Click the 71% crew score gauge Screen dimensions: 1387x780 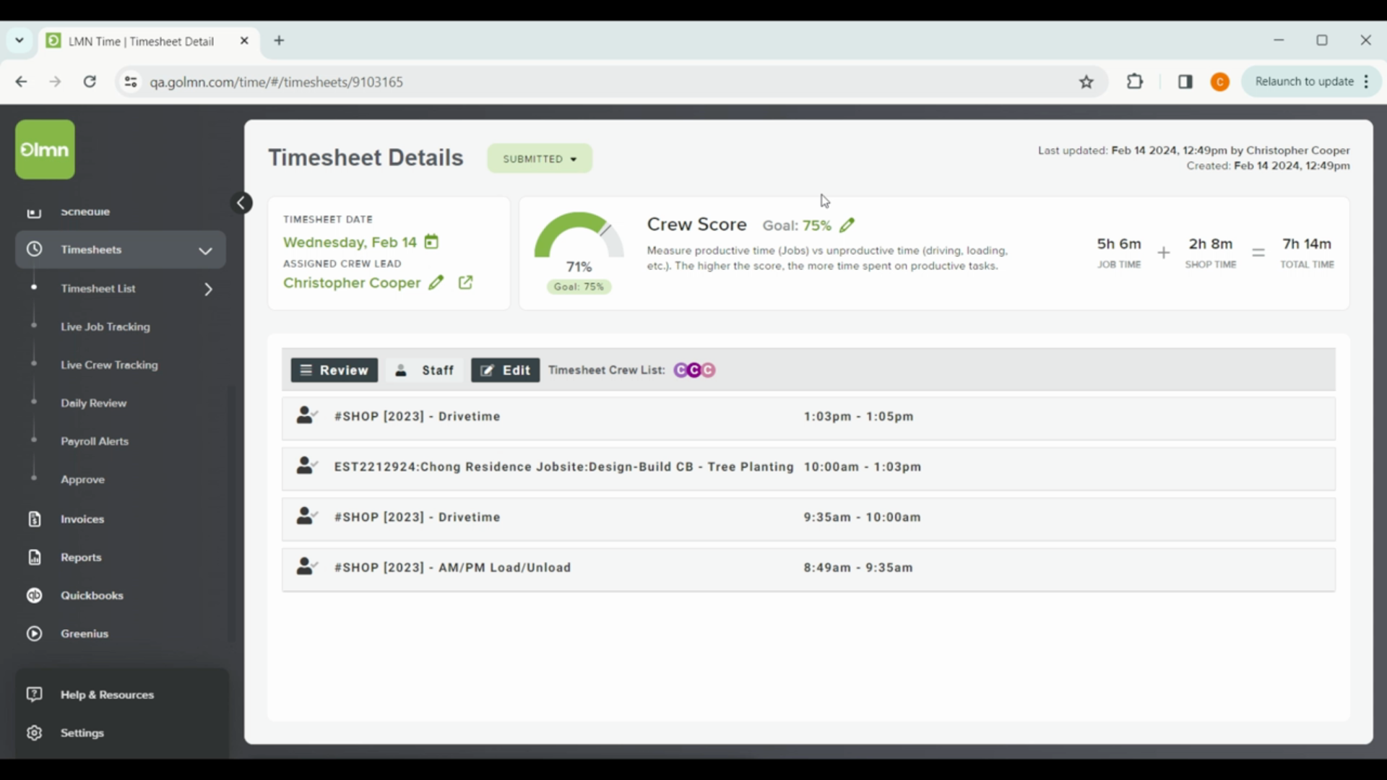click(579, 242)
